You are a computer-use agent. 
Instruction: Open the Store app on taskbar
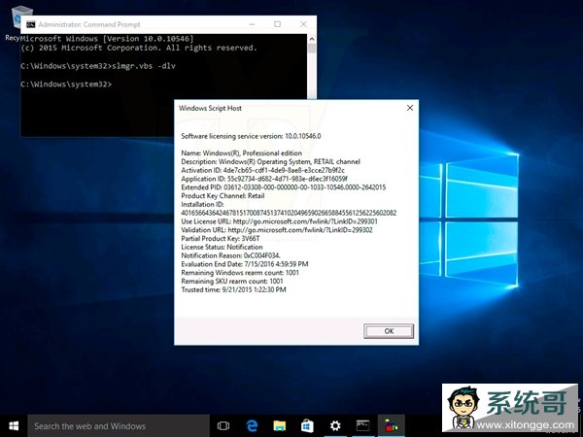click(x=307, y=426)
